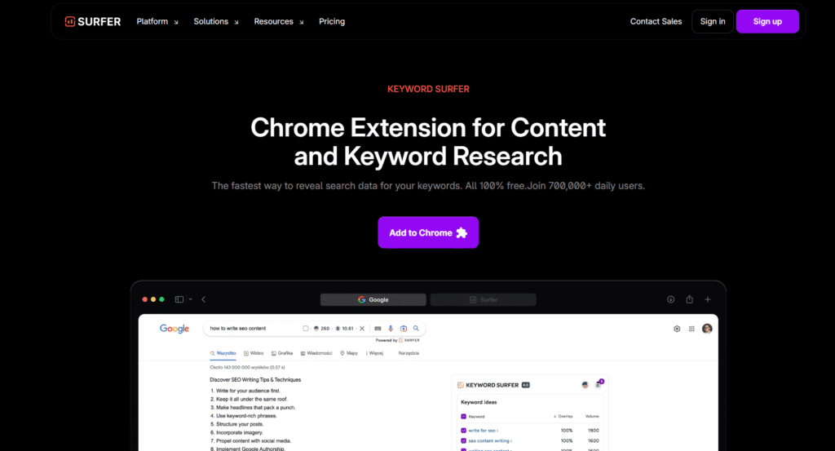
Task: Expand the Solutions dropdown menu
Action: tap(215, 21)
